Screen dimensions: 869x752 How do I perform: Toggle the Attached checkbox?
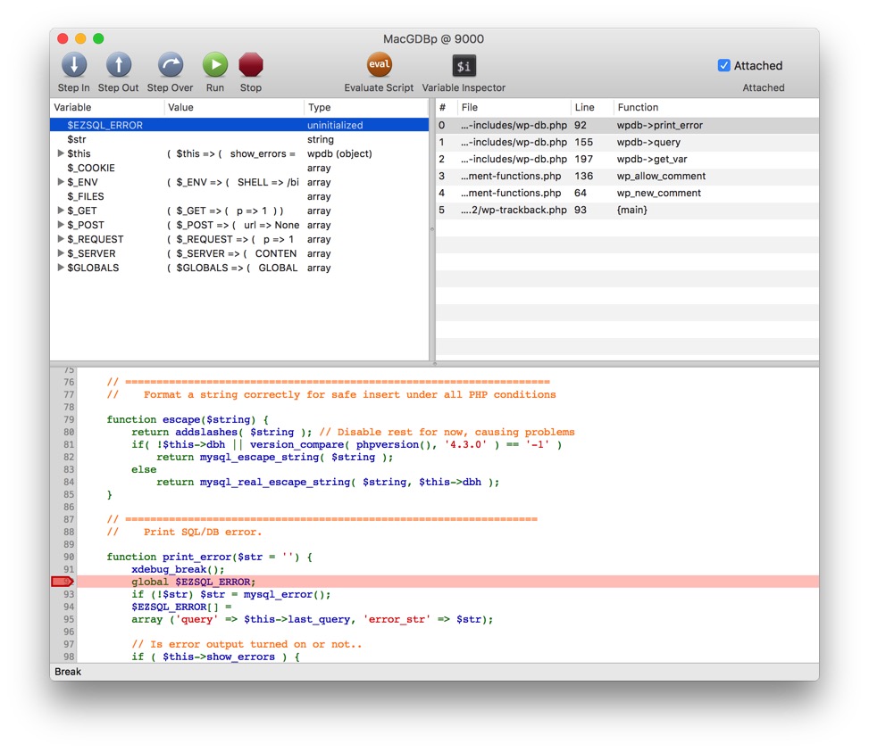pyautogui.click(x=723, y=65)
